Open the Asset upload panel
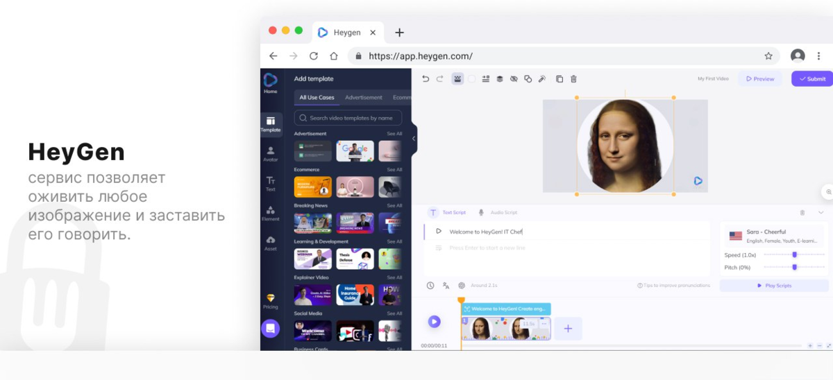 point(270,243)
